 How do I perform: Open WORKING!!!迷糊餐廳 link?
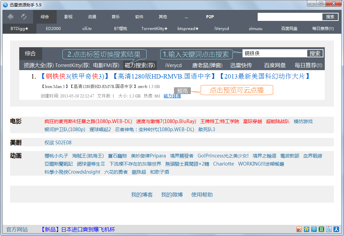pos(261,164)
